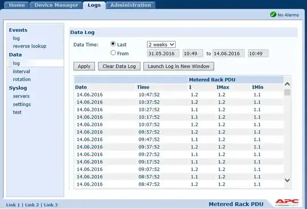Click Launch Log in New Window
This screenshot has width=307, height=209.
tap(179, 66)
